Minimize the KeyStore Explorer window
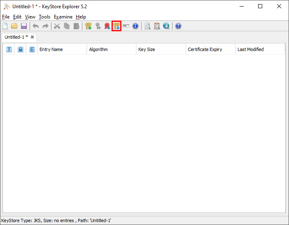 (x=242, y=7)
